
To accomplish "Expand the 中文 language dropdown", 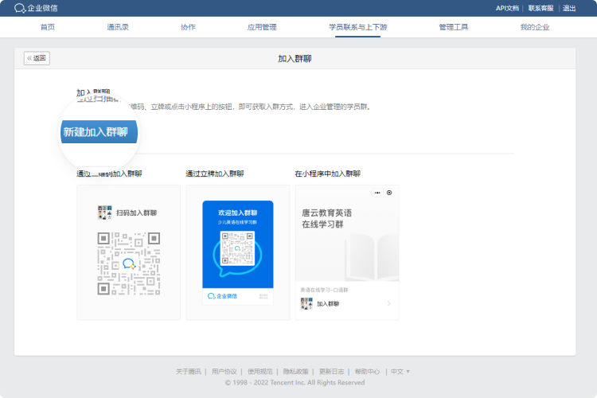I will point(400,372).
